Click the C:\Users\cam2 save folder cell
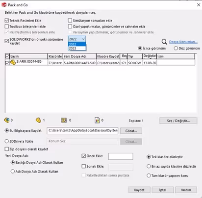 108,63
